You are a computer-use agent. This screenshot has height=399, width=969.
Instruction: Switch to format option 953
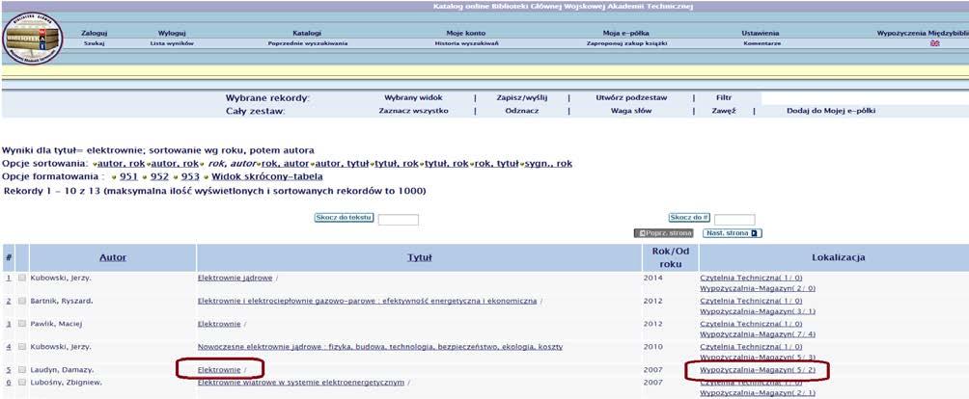click(190, 177)
